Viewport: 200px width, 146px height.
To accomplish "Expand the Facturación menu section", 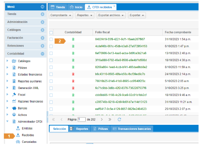I will pyautogui.click(x=42, y=38).
